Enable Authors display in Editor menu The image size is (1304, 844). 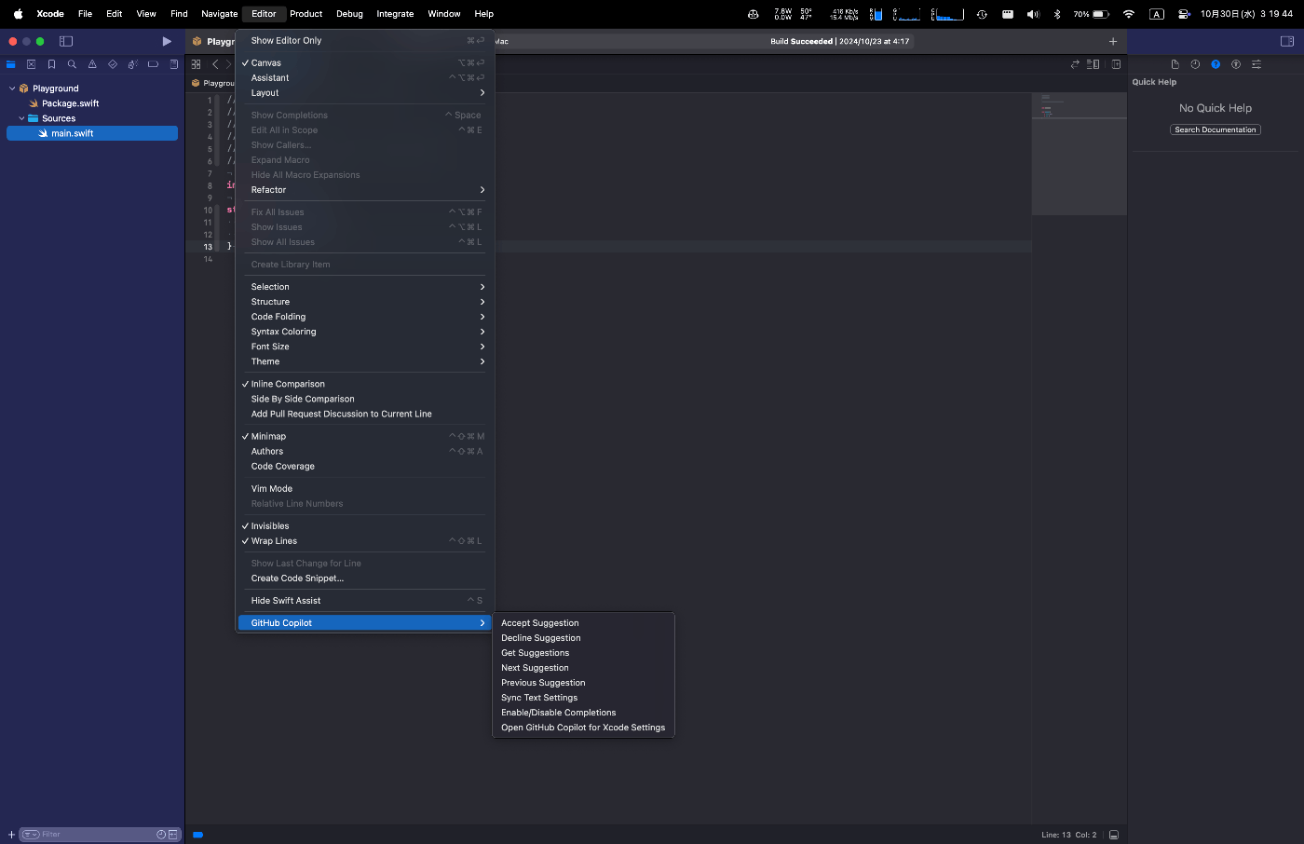point(364,451)
